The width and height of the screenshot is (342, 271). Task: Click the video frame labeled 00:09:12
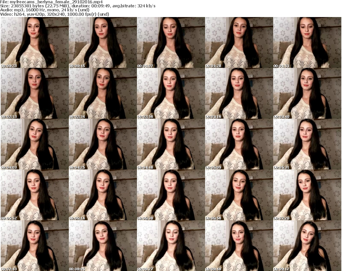click(307, 246)
